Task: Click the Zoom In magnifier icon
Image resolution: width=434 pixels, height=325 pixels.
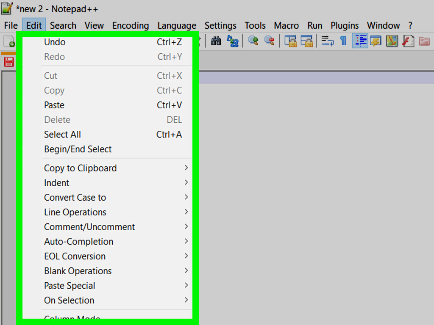Action: click(x=253, y=41)
